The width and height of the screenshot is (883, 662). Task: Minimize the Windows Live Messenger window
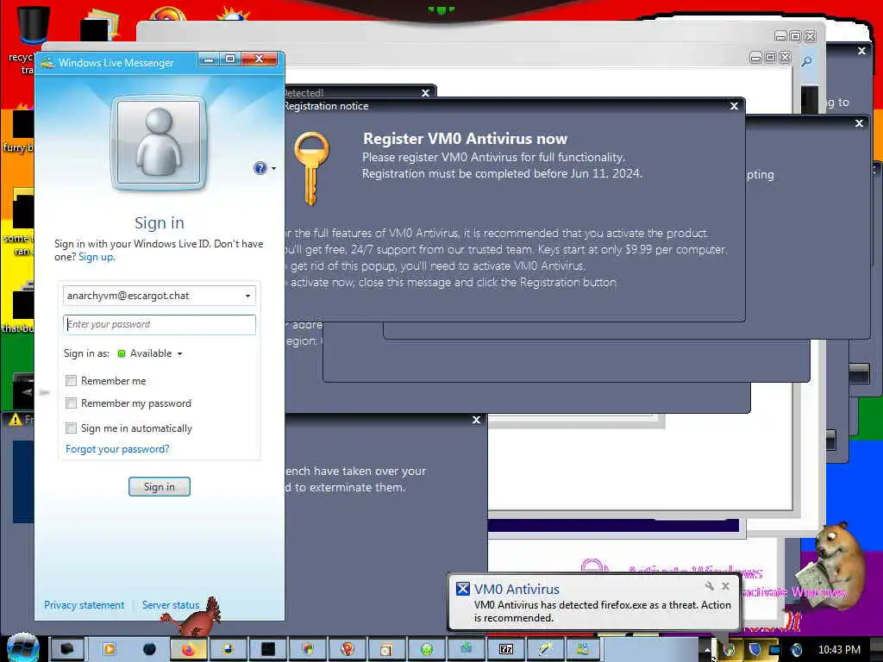(x=209, y=59)
